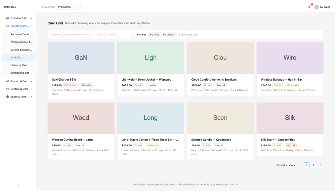Collapse the sidebar with the left arrow

click(x=19, y=185)
